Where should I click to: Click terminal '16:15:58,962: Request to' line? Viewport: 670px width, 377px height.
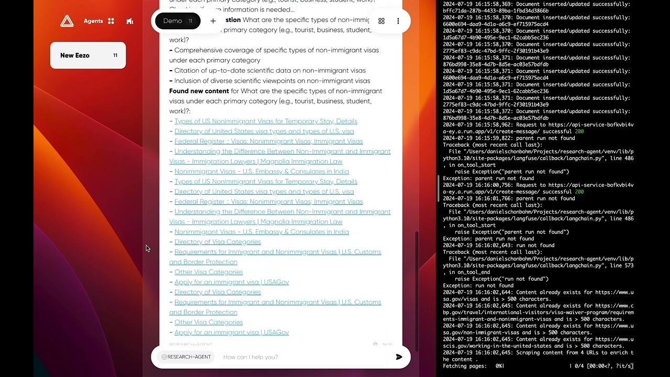538,128
